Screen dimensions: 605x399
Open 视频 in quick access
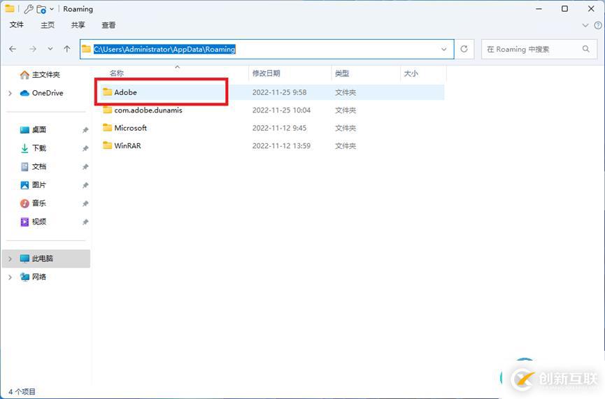click(38, 222)
